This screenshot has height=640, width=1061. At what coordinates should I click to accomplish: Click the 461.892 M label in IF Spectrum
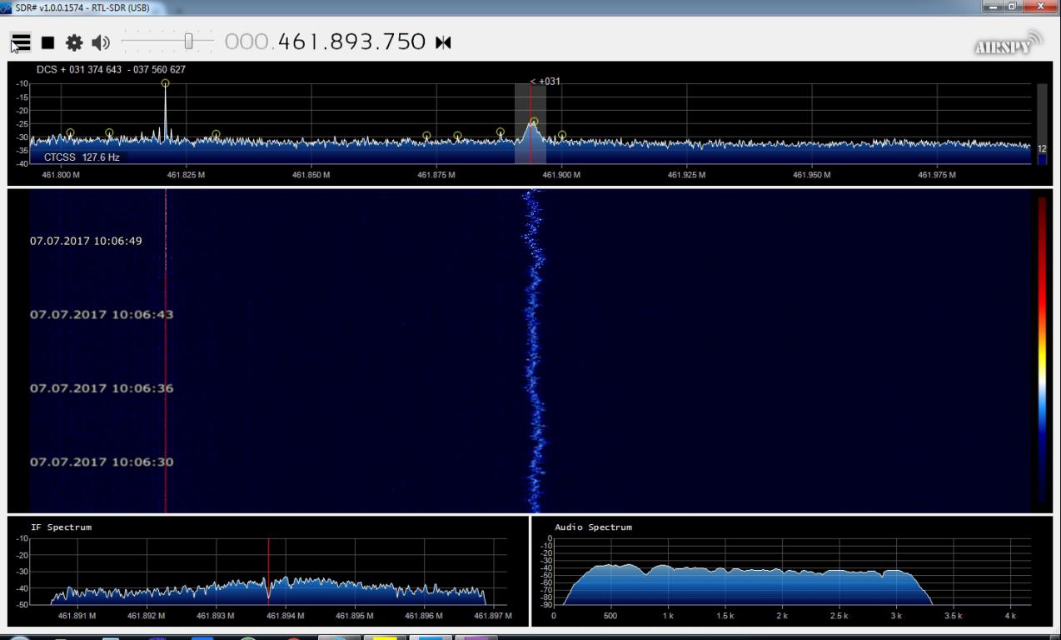(146, 616)
